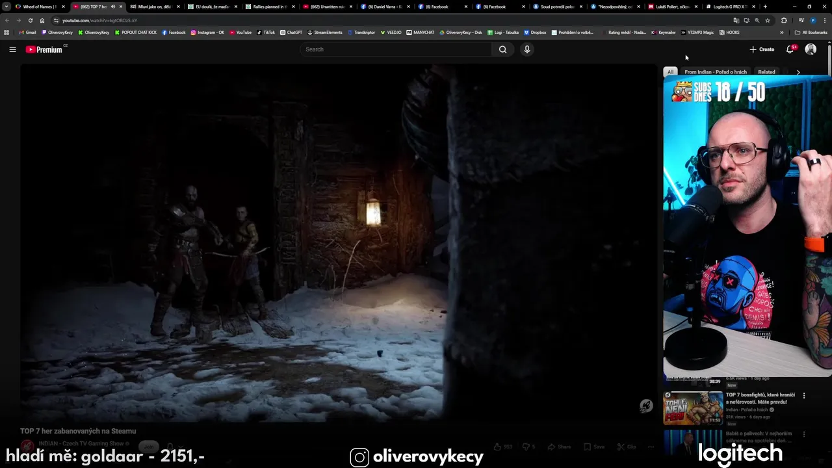Viewport: 832px width, 468px height.
Task: Mute the TOP 7 her tab audio
Action: 112,6
